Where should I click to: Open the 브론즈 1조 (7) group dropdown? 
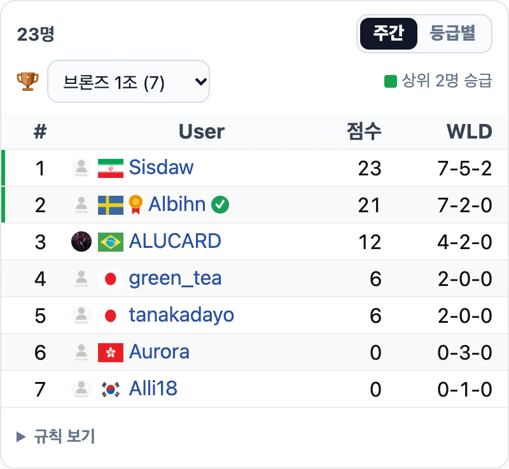coord(129,81)
